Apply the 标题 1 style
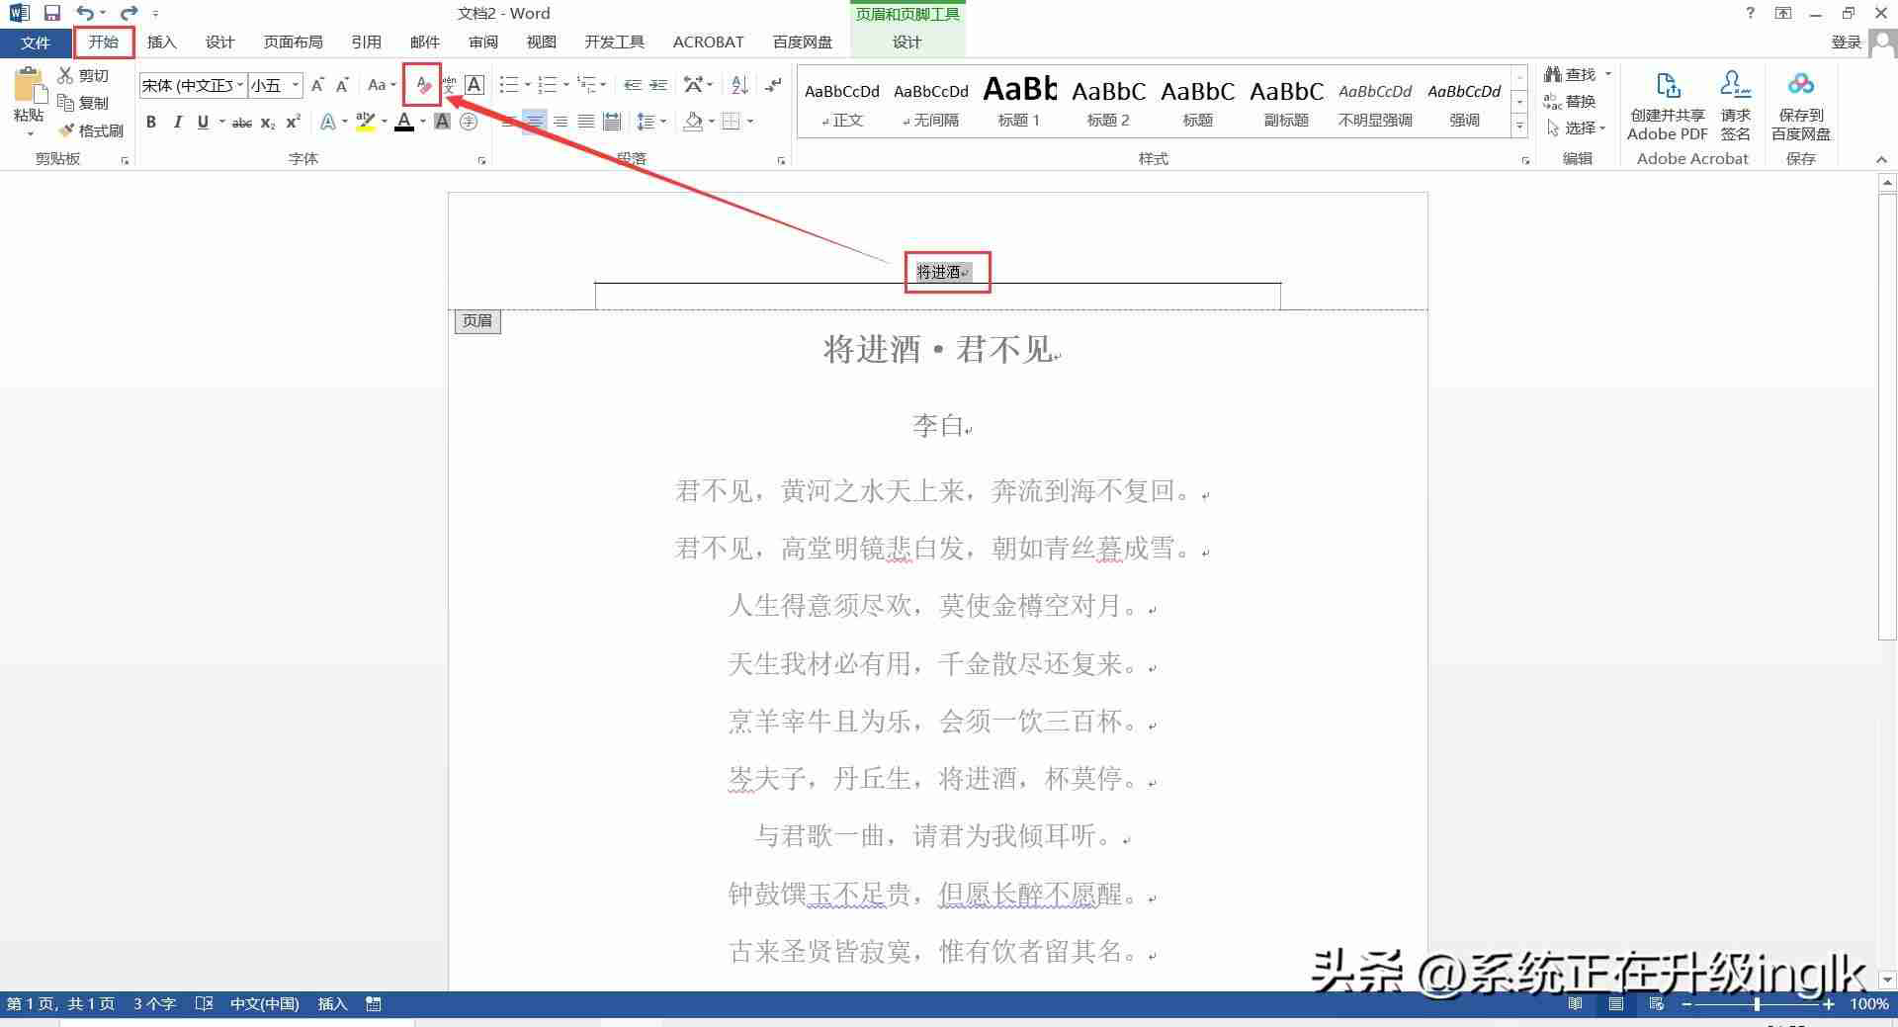This screenshot has height=1027, width=1898. (1019, 102)
